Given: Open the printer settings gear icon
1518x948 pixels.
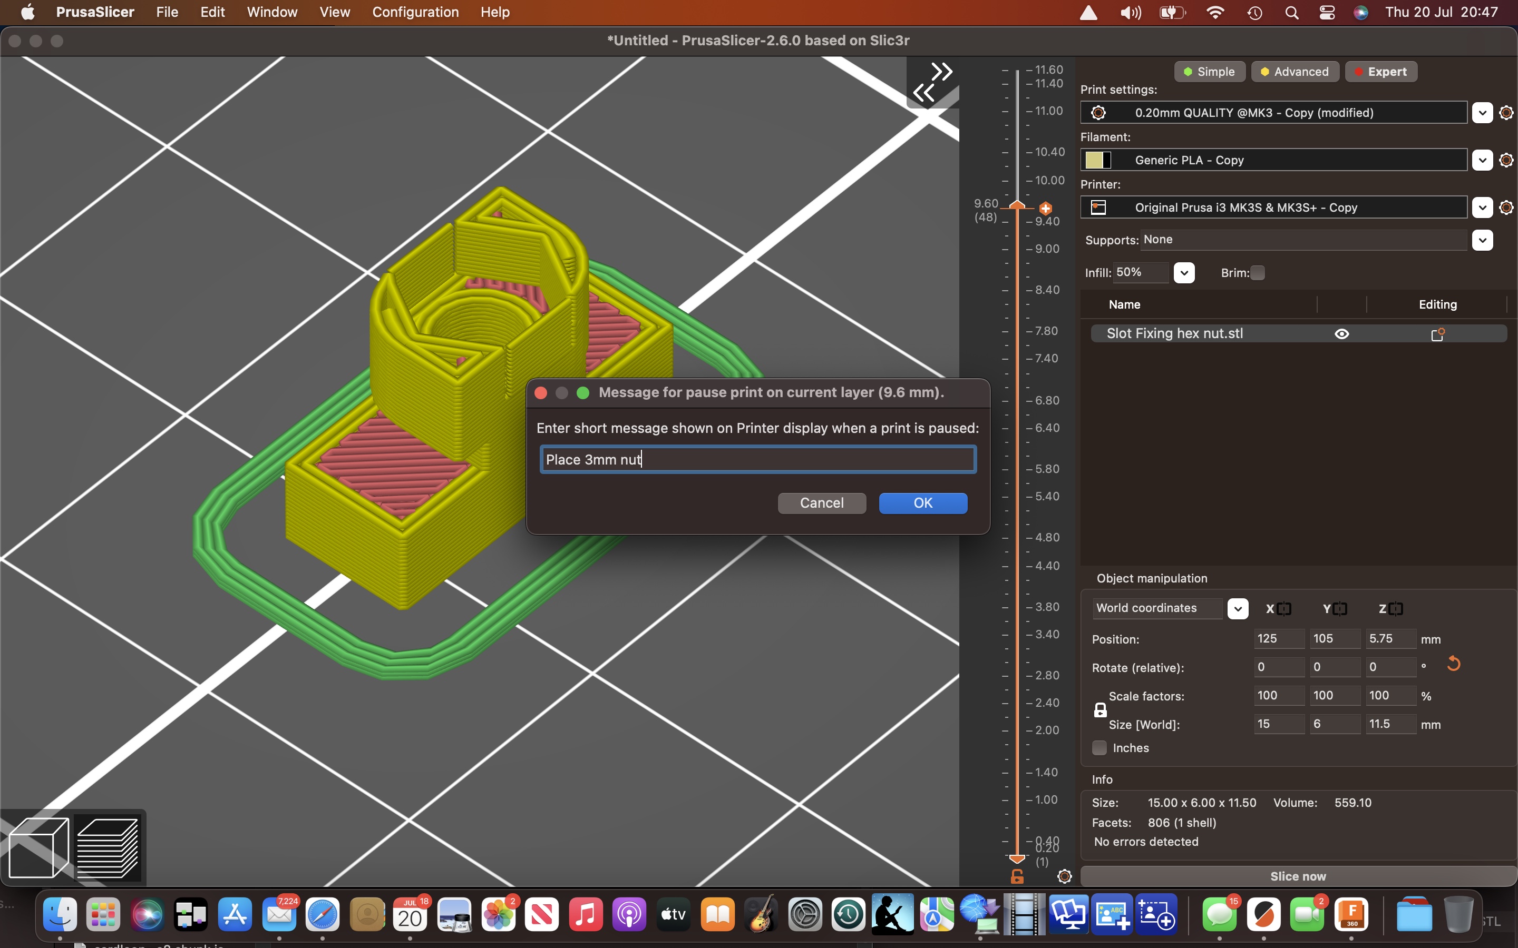Looking at the screenshot, I should pyautogui.click(x=1505, y=208).
